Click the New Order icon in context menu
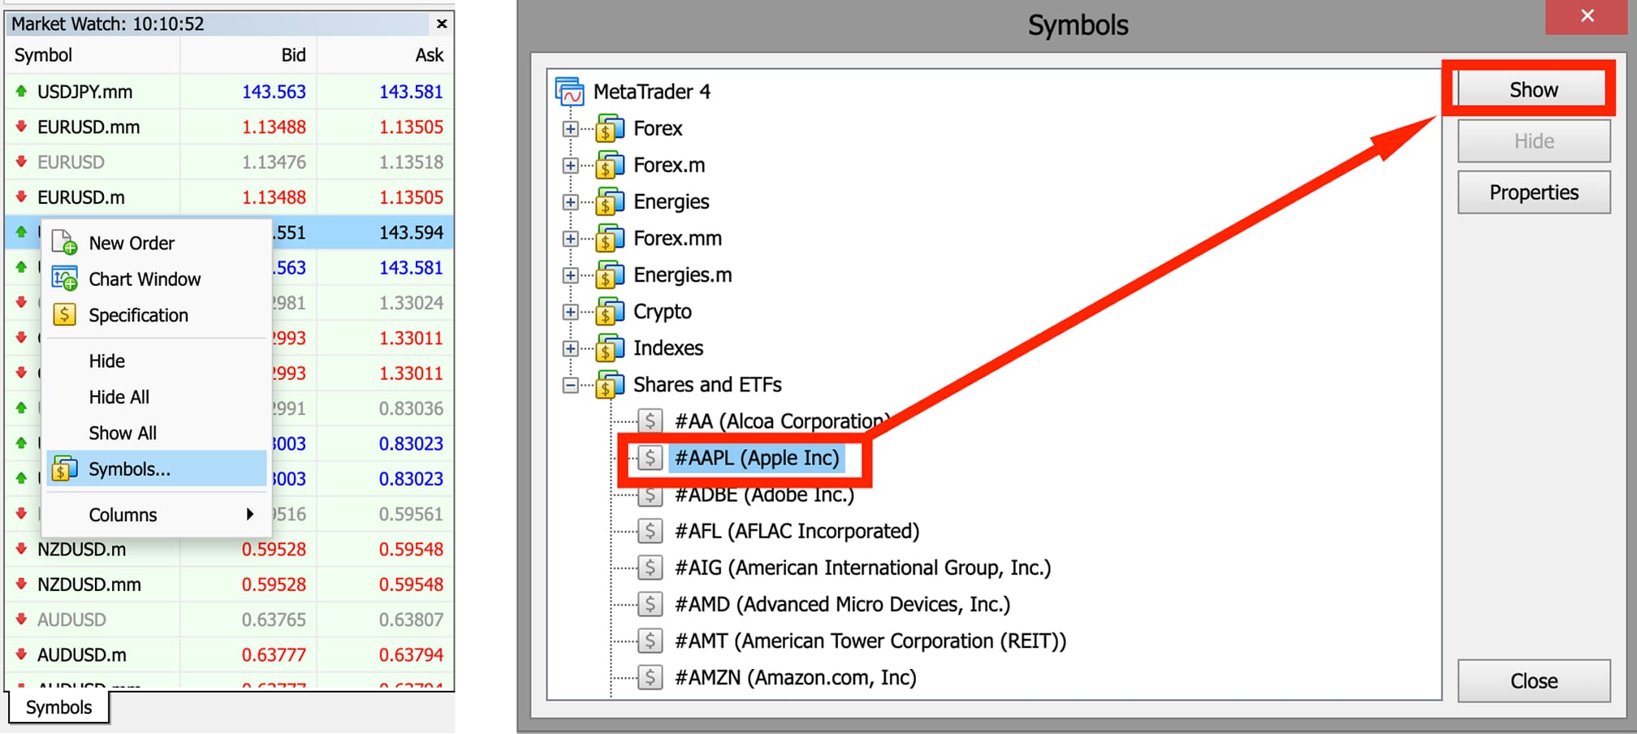This screenshot has height=734, width=1637. pyautogui.click(x=64, y=243)
